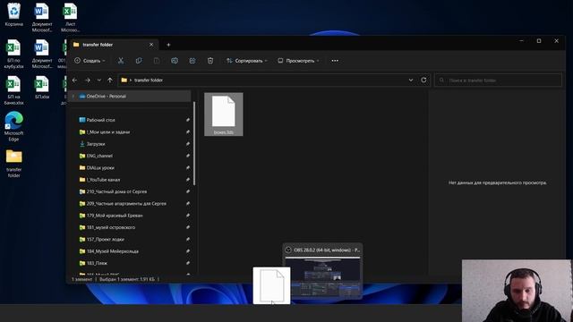Open Загрузки in the sidebar
This screenshot has width=573, height=322.
(96, 144)
